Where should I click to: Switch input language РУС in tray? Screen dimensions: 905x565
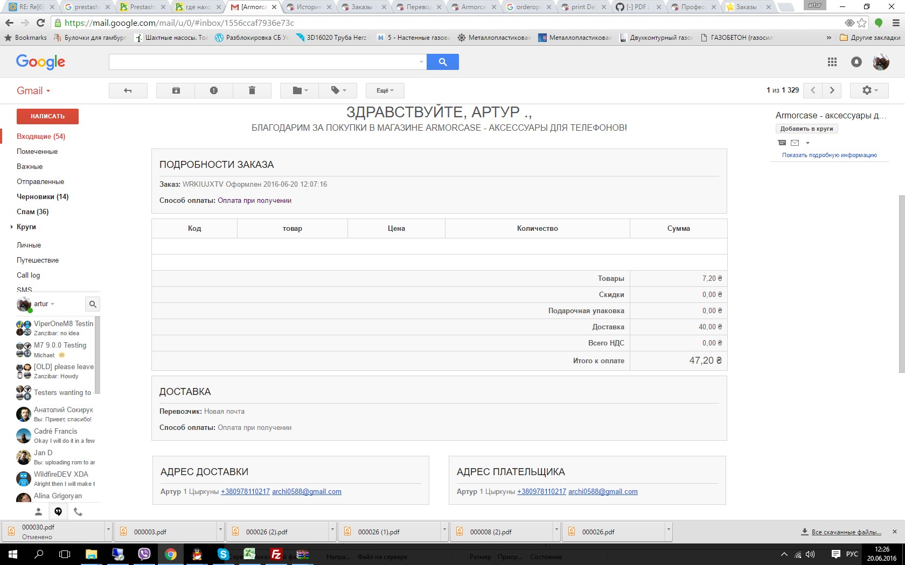point(852,554)
